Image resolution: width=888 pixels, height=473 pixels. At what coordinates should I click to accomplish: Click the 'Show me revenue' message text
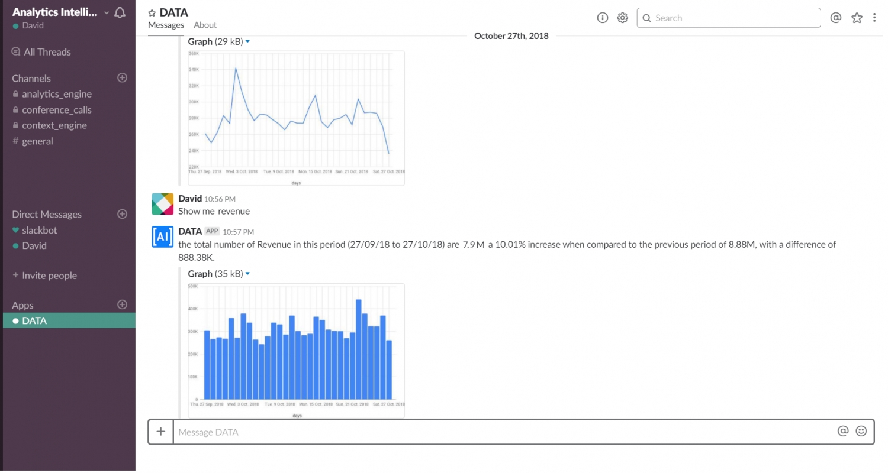pos(214,211)
